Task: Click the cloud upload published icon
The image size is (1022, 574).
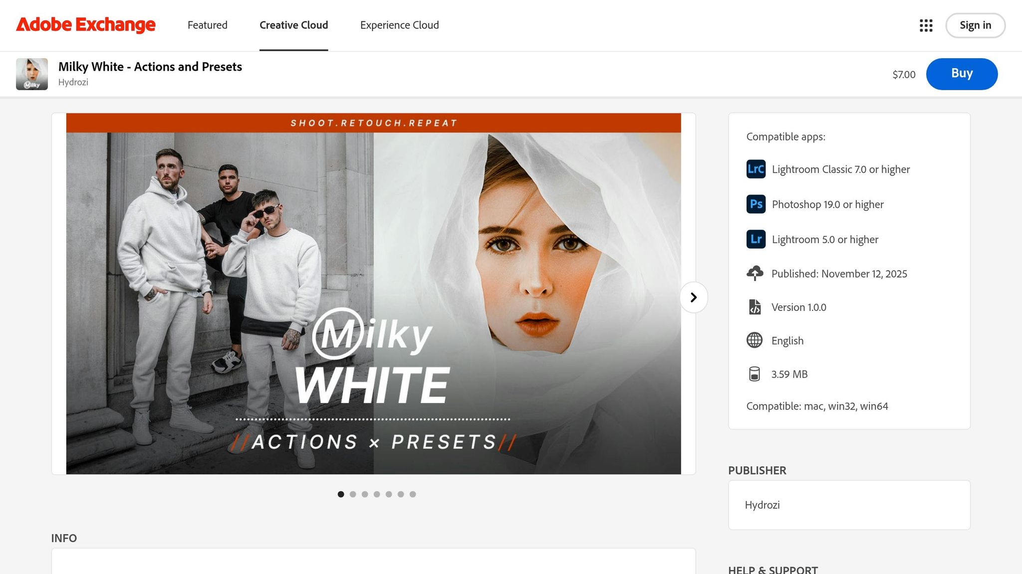Action: point(755,273)
